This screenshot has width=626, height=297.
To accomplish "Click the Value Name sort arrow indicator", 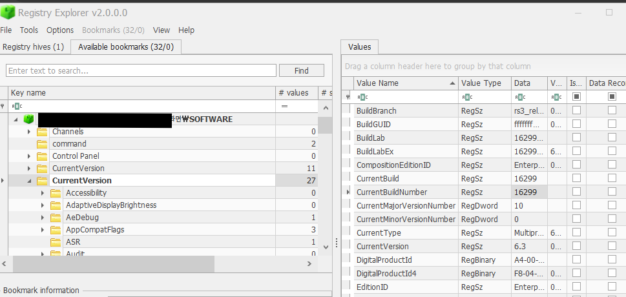I will [452, 83].
